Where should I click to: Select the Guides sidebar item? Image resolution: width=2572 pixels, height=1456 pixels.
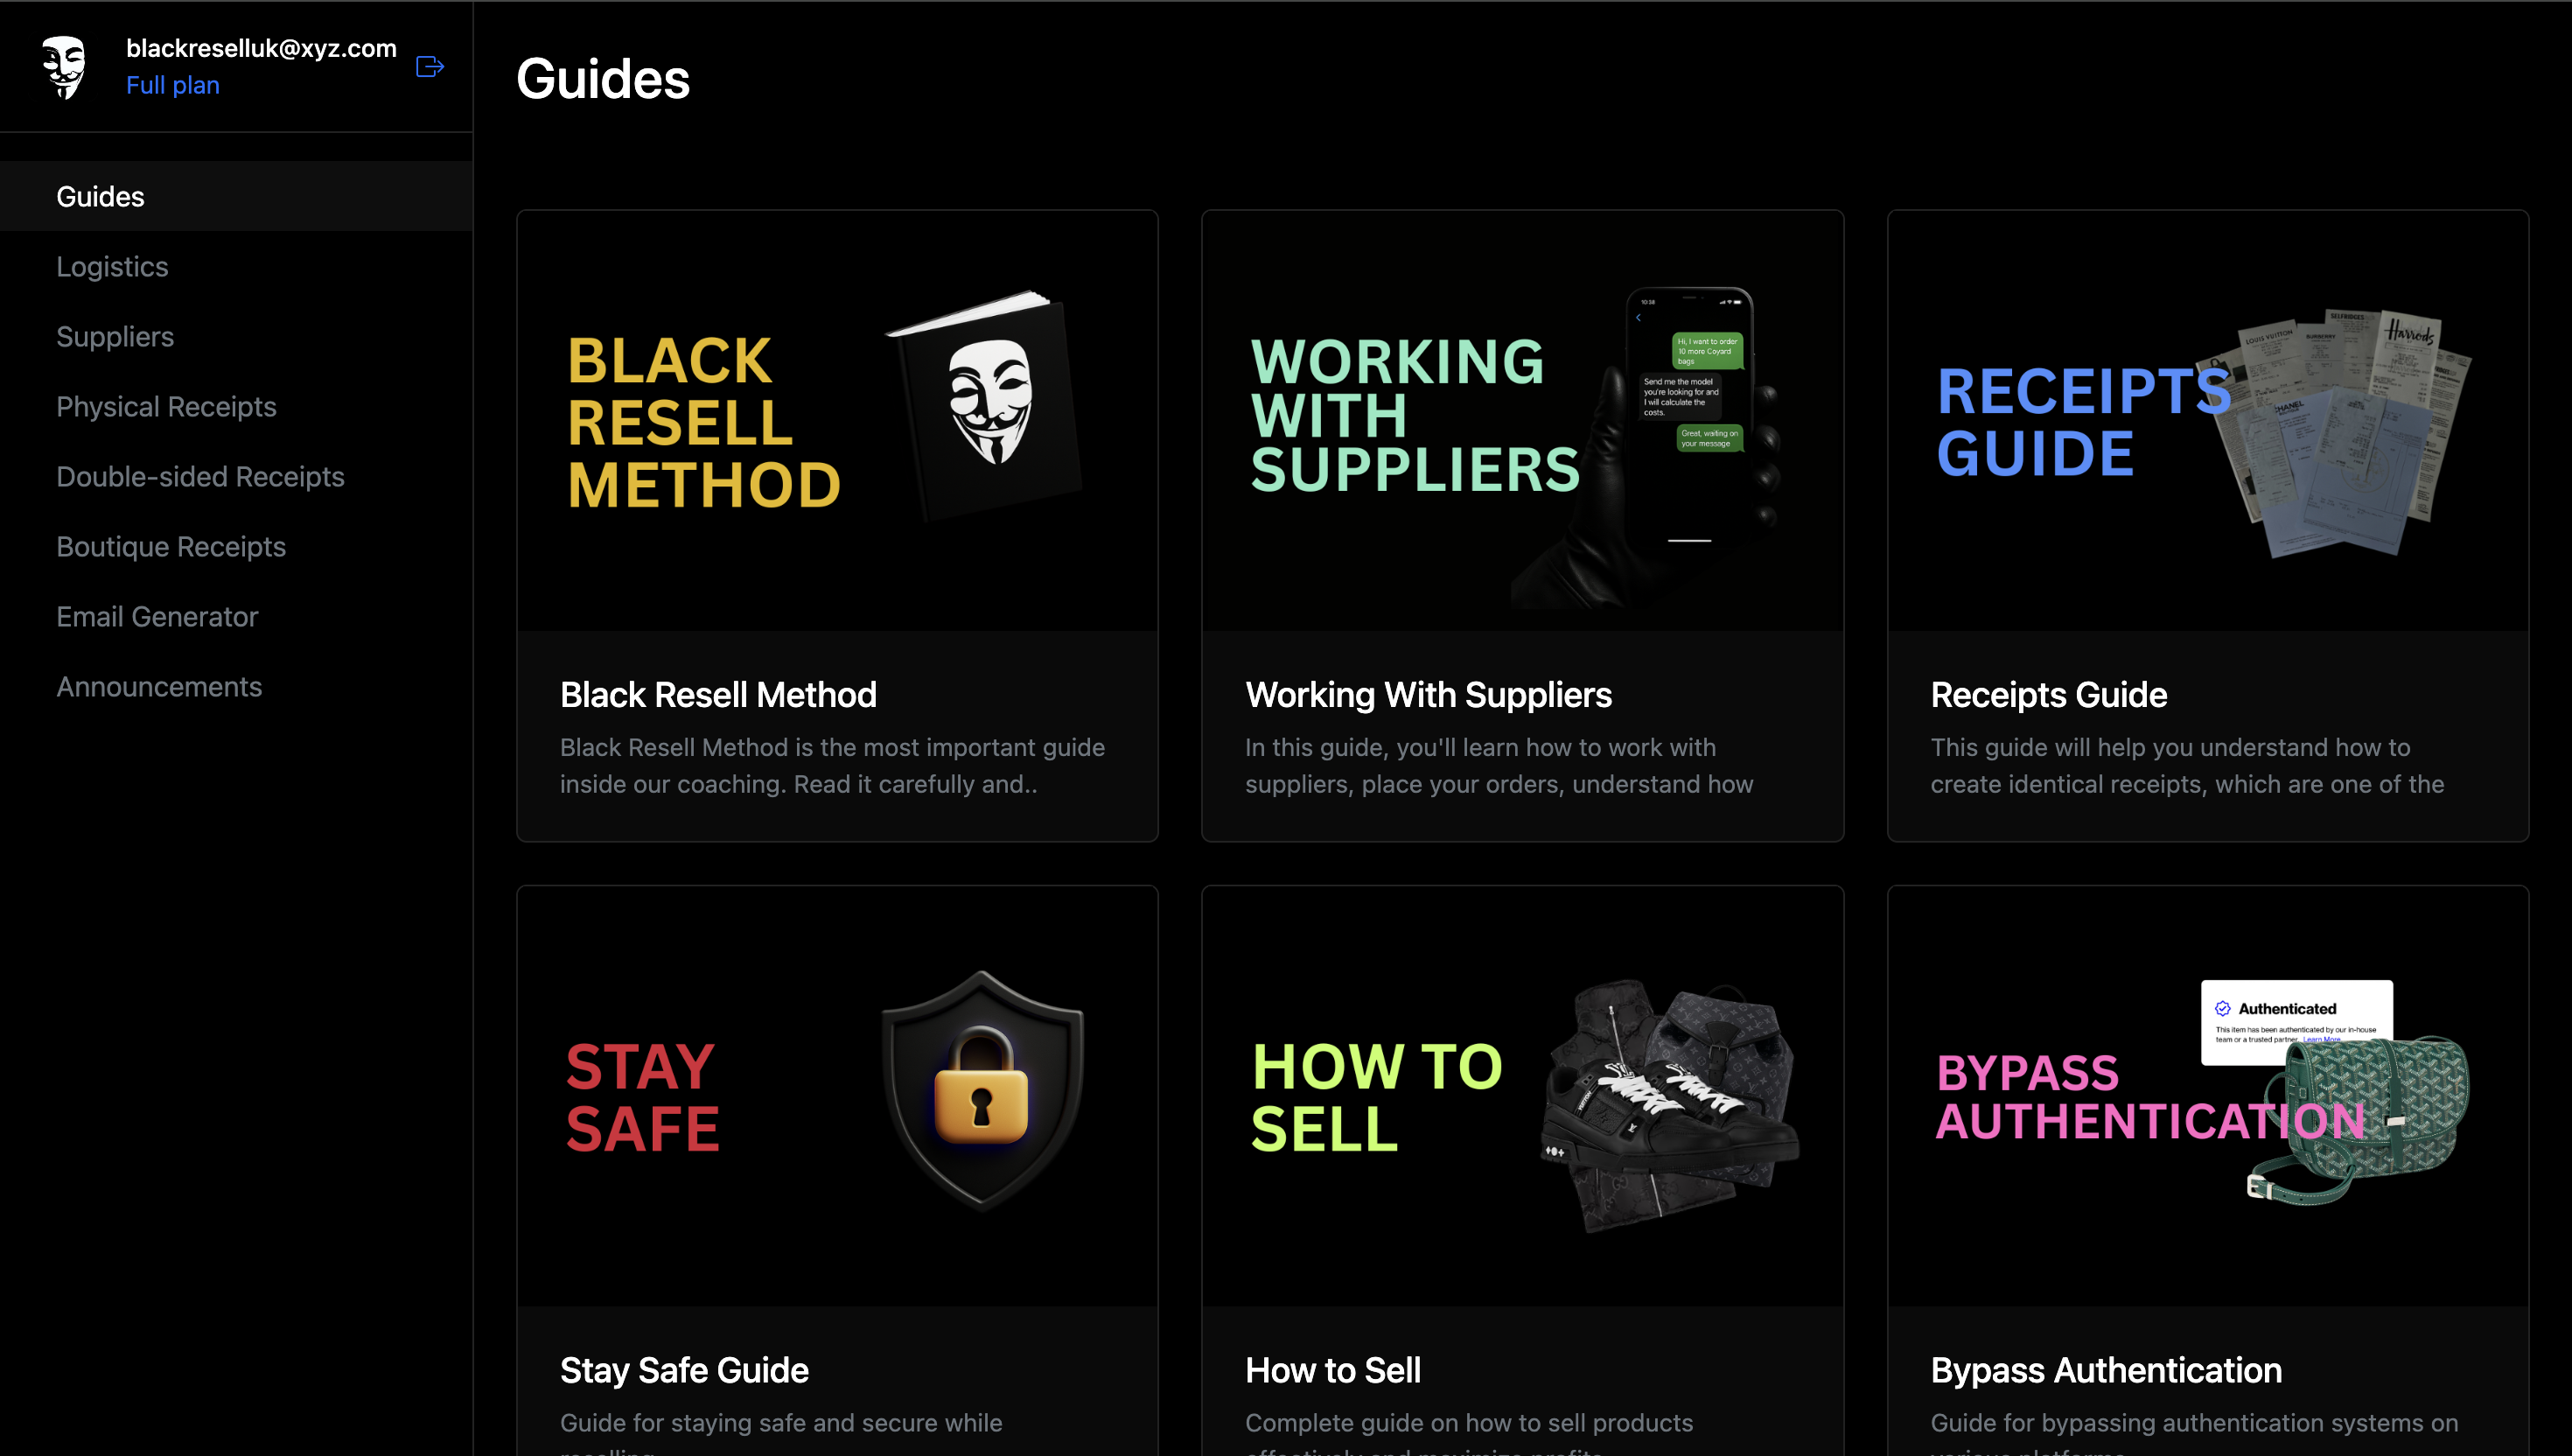tap(99, 196)
